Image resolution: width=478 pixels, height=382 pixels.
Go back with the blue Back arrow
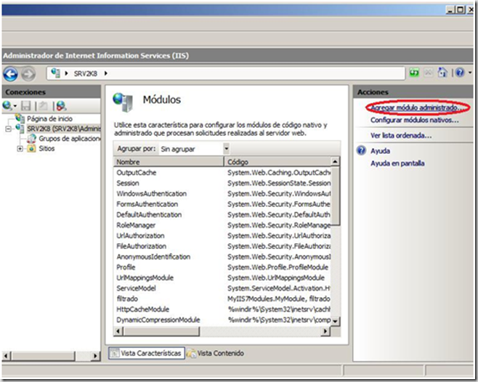(10, 74)
